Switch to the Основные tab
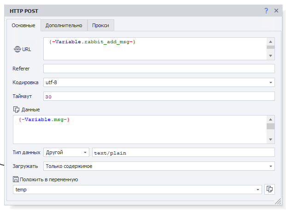 [x=23, y=25]
